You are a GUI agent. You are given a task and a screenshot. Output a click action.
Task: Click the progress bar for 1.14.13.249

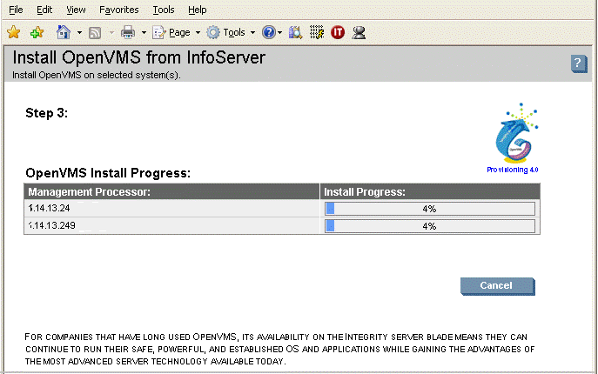click(430, 226)
